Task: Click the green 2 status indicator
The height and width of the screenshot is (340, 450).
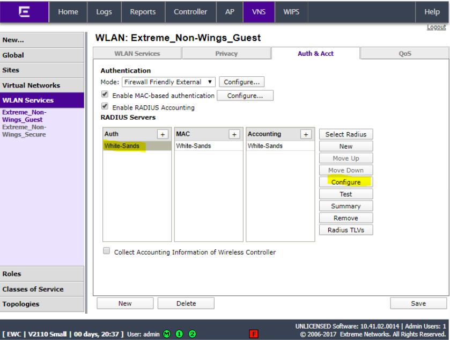Action: 193,334
